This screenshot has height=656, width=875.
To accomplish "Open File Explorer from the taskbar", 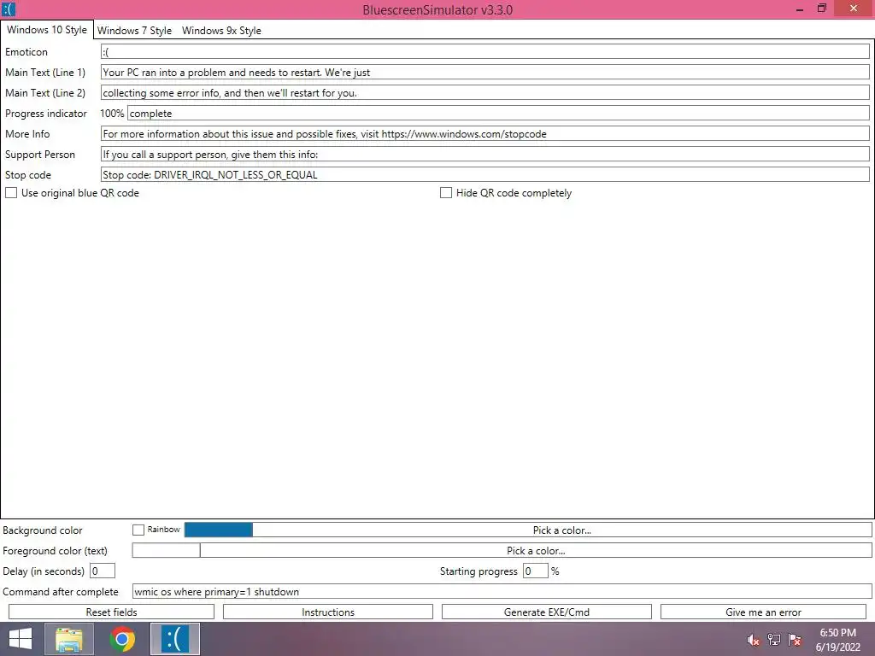I will (69, 639).
